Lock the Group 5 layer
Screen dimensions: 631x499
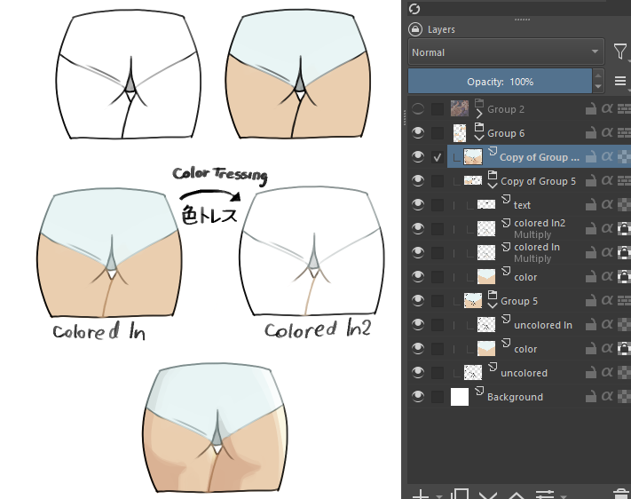(591, 301)
